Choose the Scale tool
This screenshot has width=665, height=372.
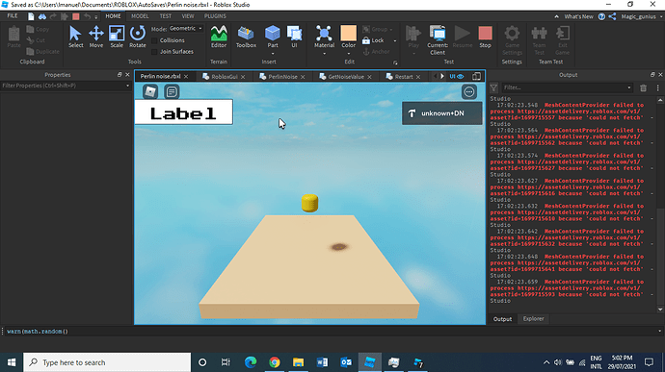coord(117,37)
